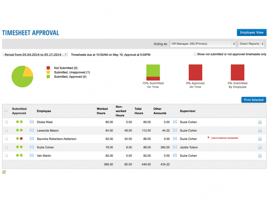The height and width of the screenshot is (203, 270).
Task: Expand the Acting as HR Manager dropdown
Action: coord(203,44)
